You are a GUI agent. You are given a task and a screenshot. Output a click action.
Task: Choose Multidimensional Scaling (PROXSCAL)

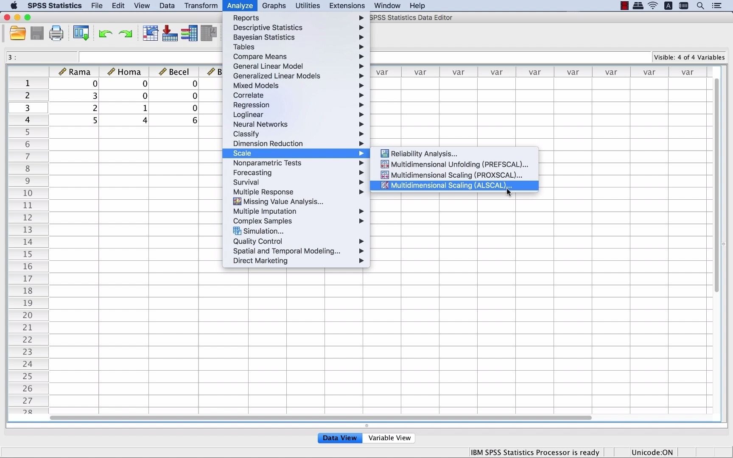click(x=454, y=175)
